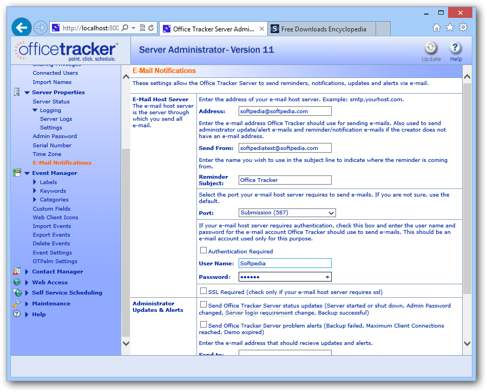Enable Send server status updates checkbox

point(203,304)
